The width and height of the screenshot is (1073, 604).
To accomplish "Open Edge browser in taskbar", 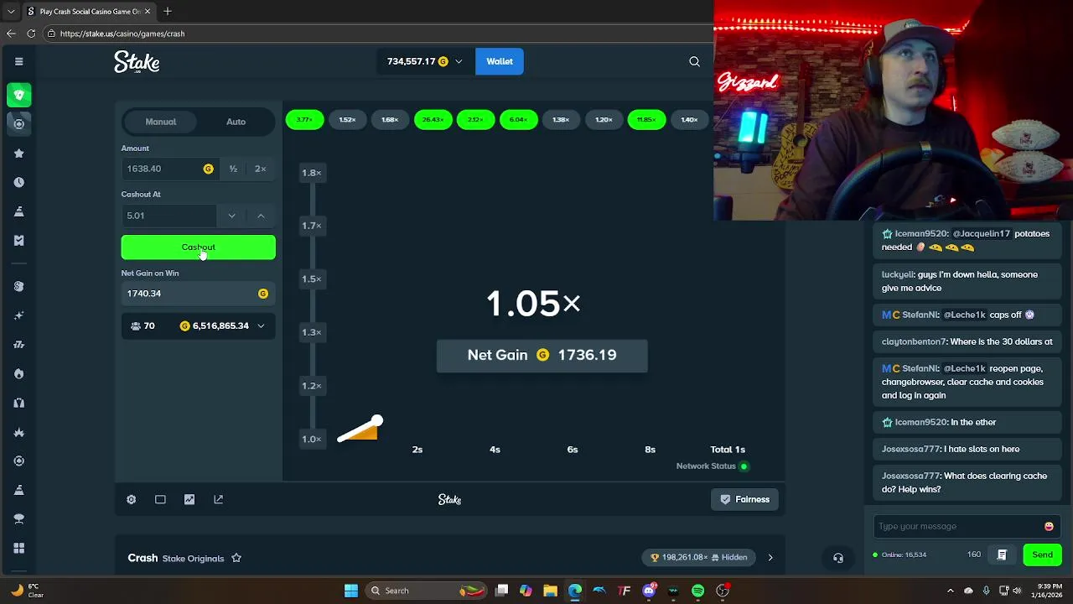I will pos(575,591).
